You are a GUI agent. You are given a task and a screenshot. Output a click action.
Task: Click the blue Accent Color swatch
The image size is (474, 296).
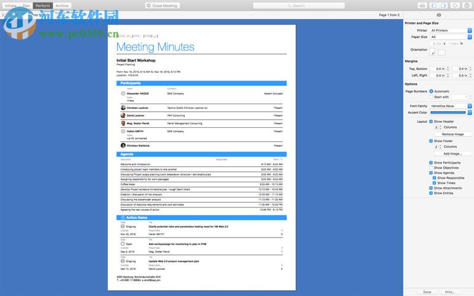point(448,112)
